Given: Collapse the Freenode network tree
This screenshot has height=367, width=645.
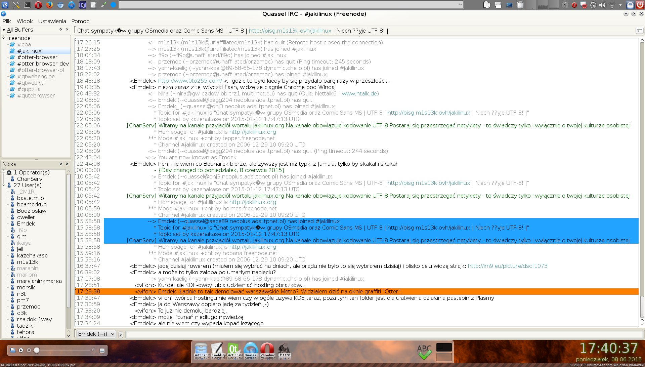Looking at the screenshot, I should (x=4, y=38).
